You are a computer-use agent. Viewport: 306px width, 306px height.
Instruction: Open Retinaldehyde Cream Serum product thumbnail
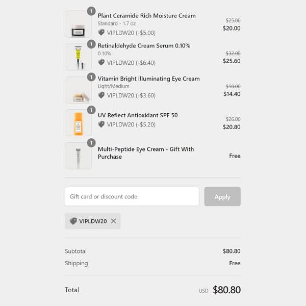tap(78, 57)
